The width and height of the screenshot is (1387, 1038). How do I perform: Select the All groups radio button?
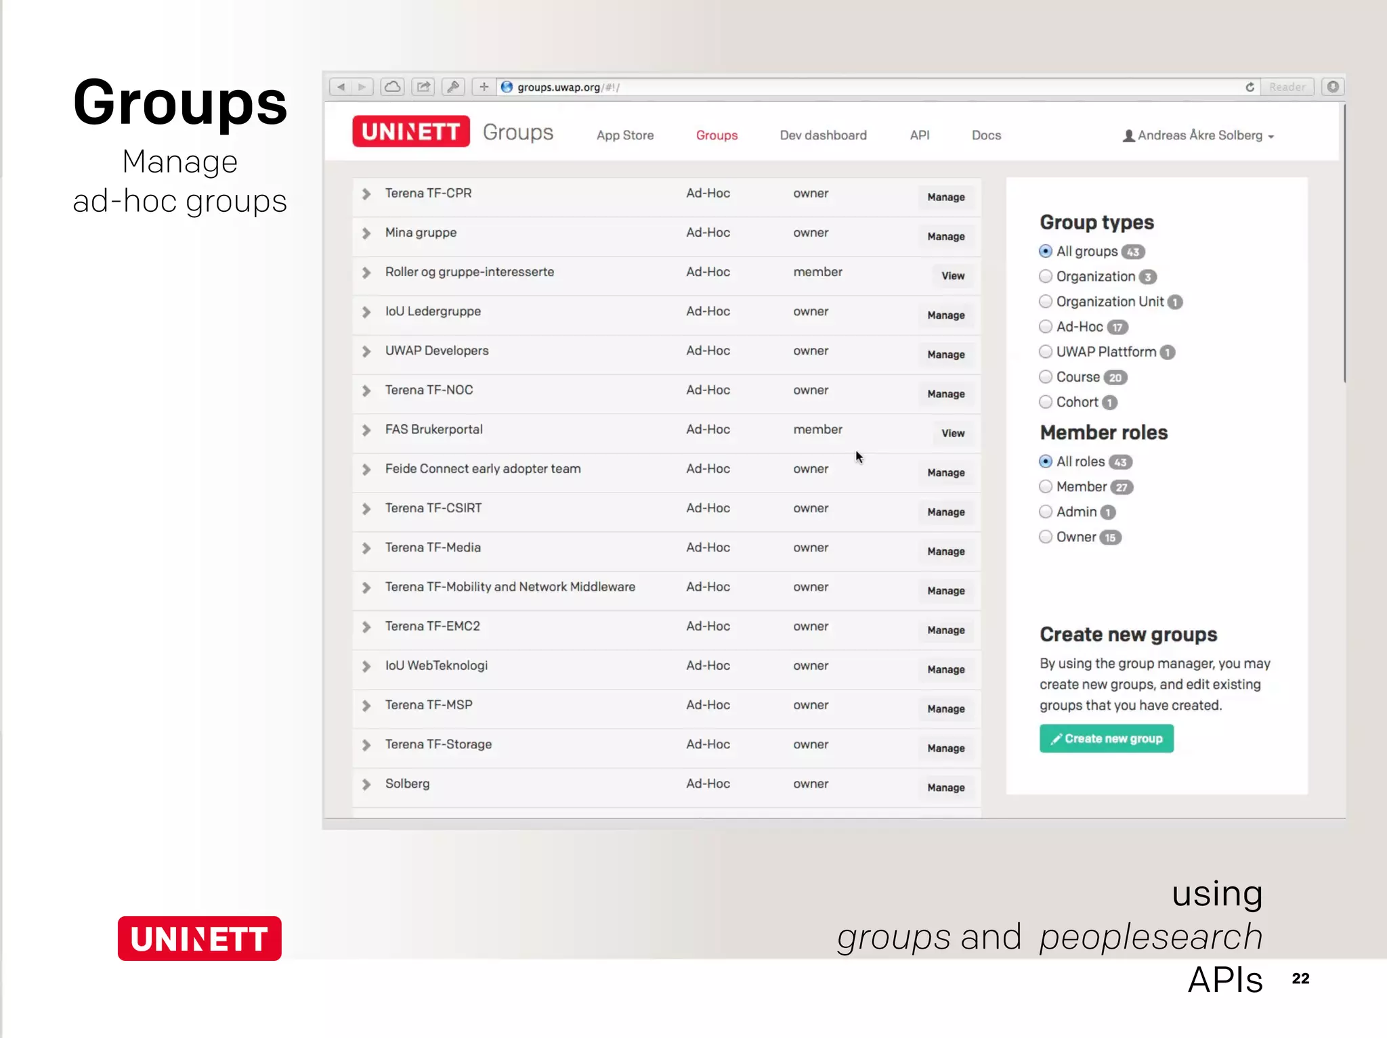pos(1045,251)
